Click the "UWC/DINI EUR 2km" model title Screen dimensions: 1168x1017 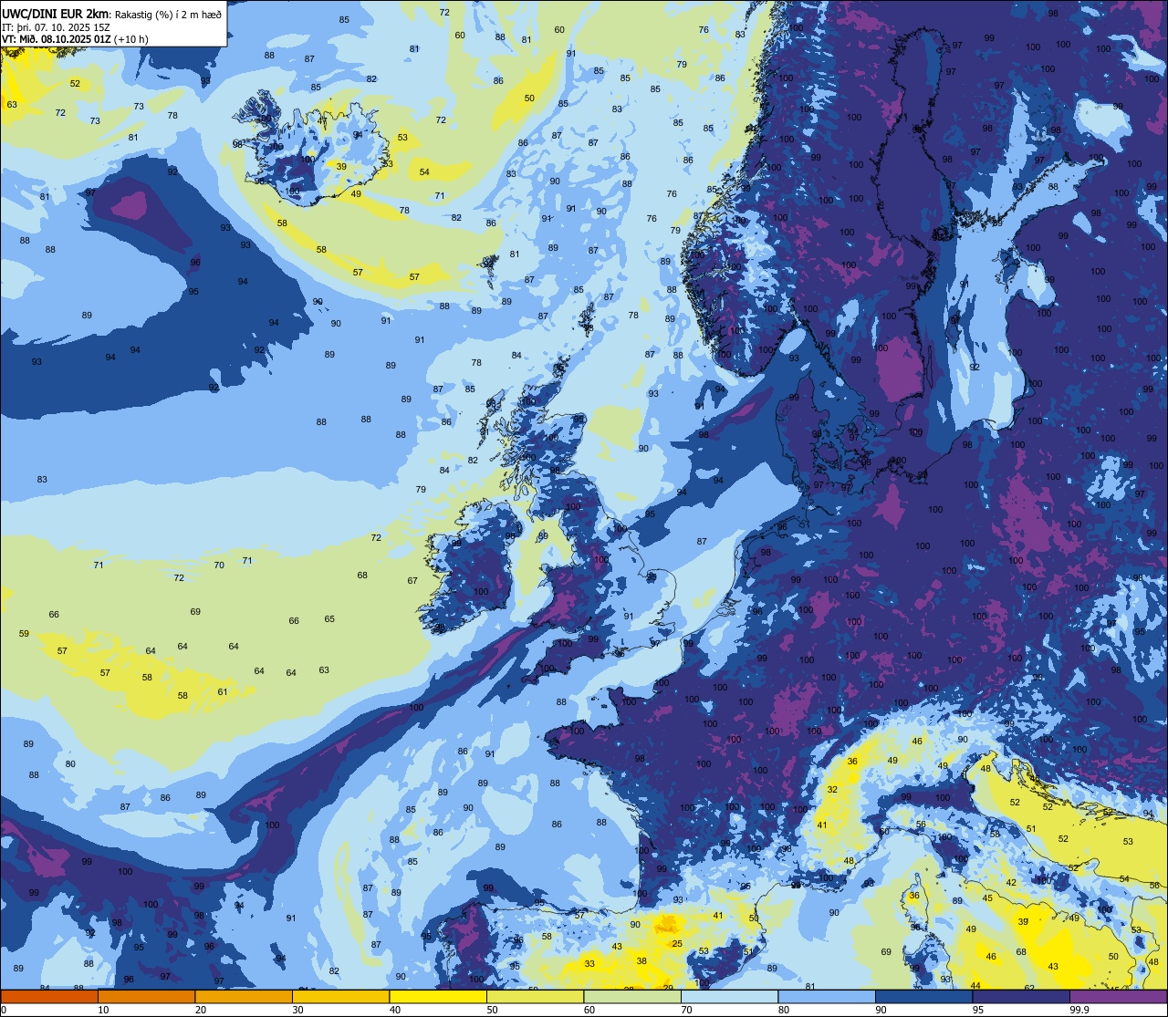(x=55, y=13)
